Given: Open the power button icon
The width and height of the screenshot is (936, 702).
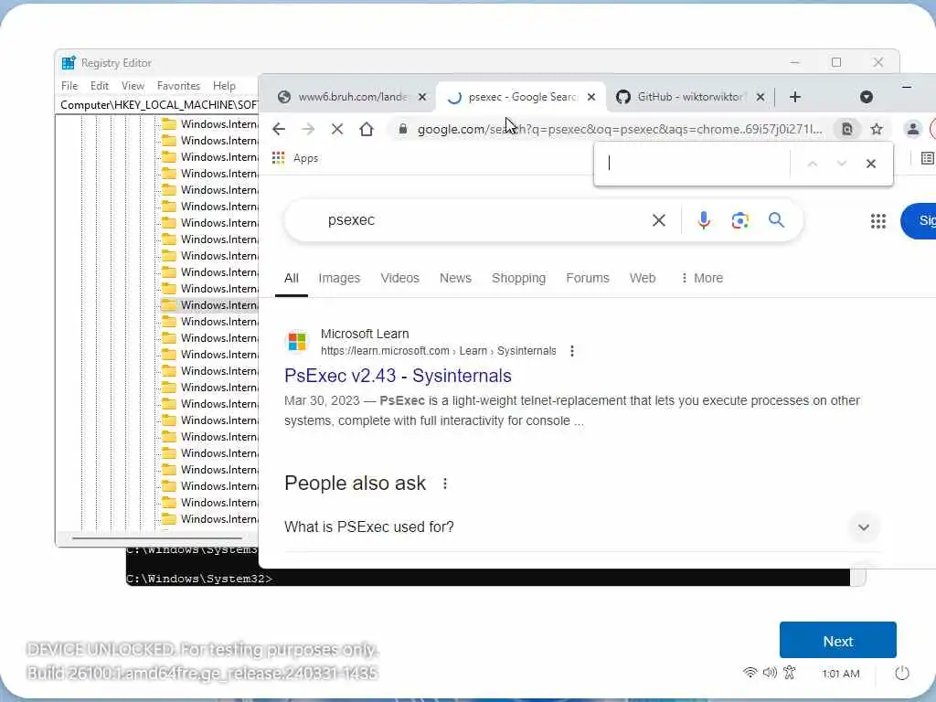Looking at the screenshot, I should point(902,674).
